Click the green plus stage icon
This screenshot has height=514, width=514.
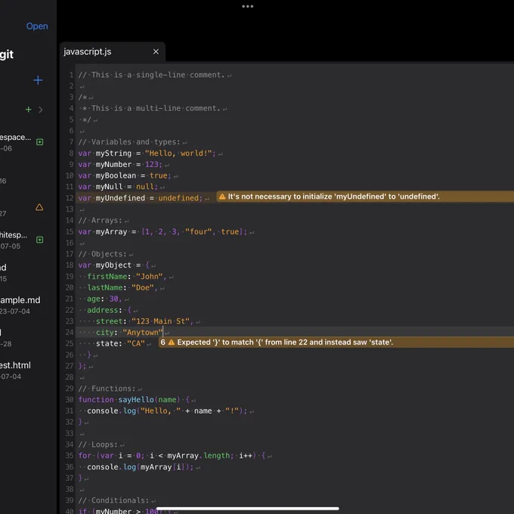point(29,110)
